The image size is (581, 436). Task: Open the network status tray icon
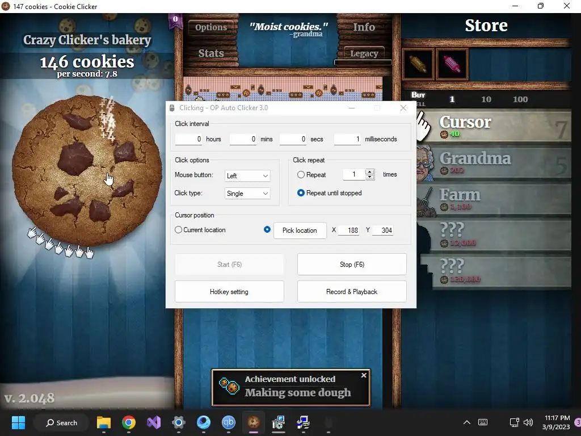tap(515, 422)
